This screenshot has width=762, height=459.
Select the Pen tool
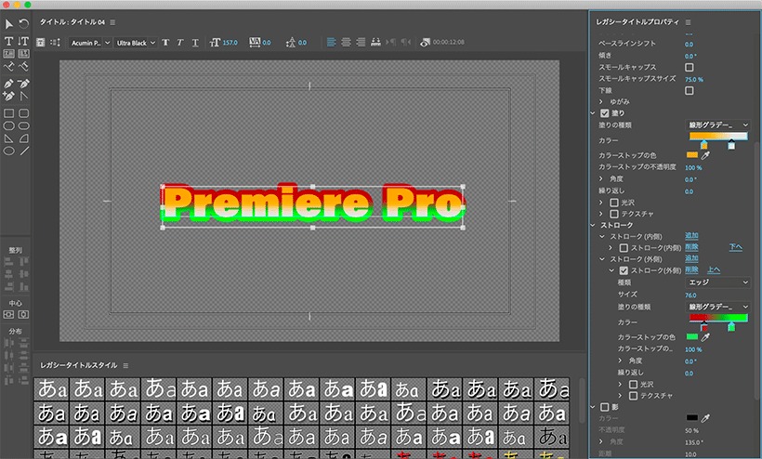tap(8, 84)
